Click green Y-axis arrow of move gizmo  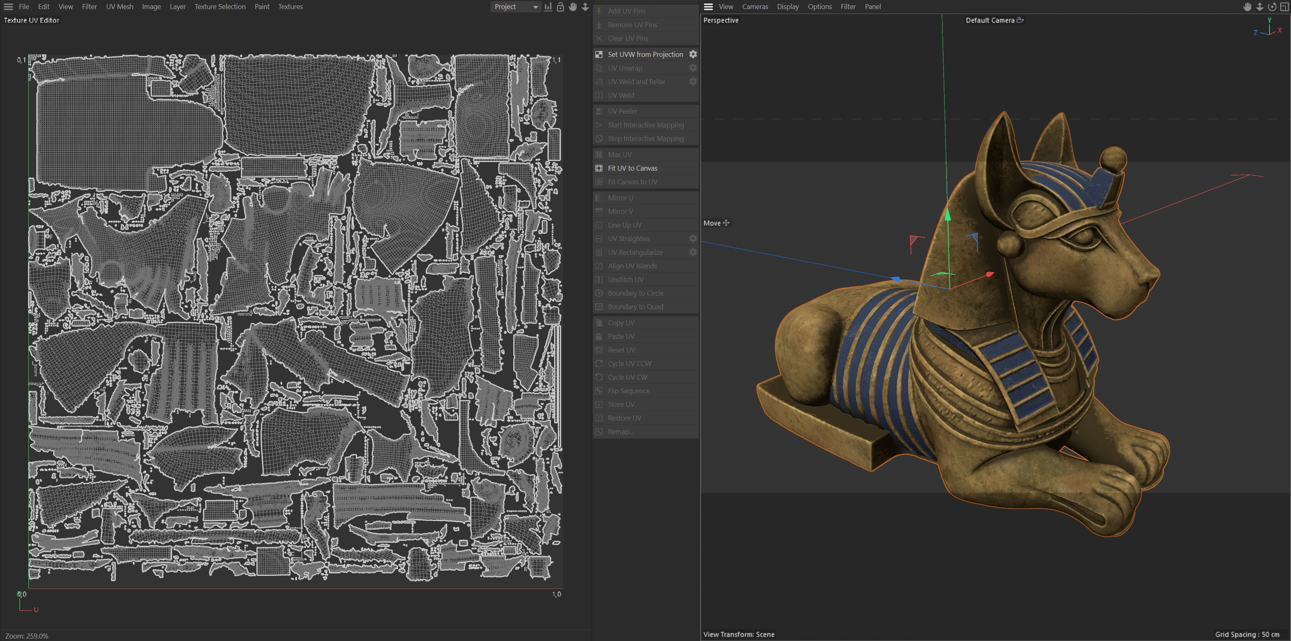click(x=947, y=215)
